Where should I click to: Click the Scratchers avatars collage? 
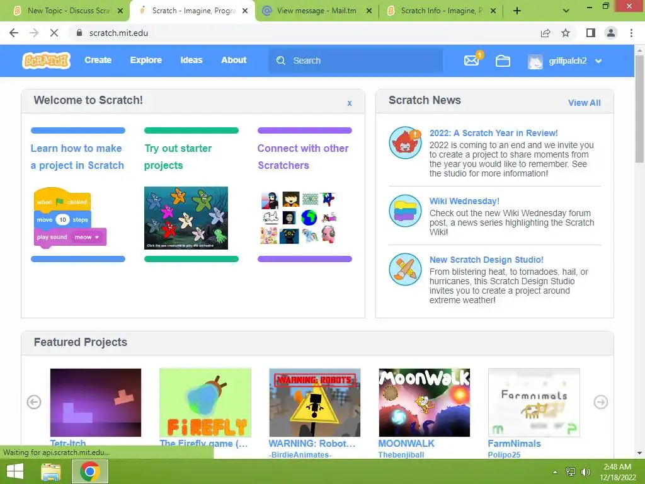pyautogui.click(x=299, y=217)
